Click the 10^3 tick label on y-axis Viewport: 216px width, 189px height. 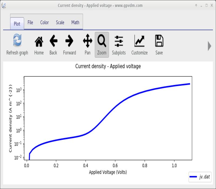point(19,90)
